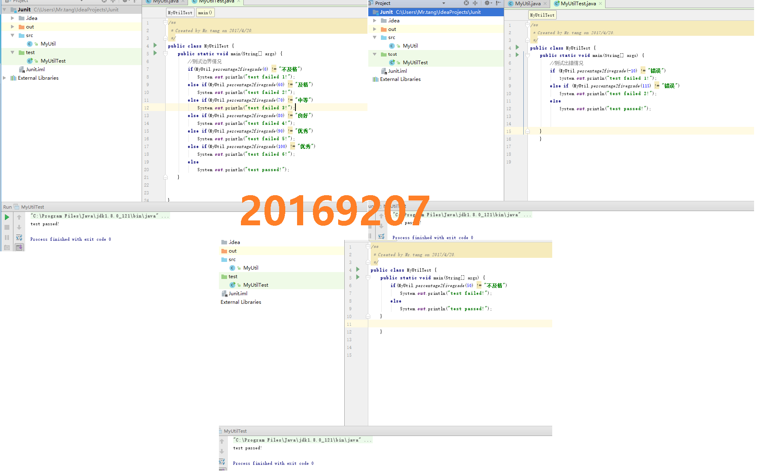Open Project view dropdown in right window
774x475 pixels.
(444, 3)
